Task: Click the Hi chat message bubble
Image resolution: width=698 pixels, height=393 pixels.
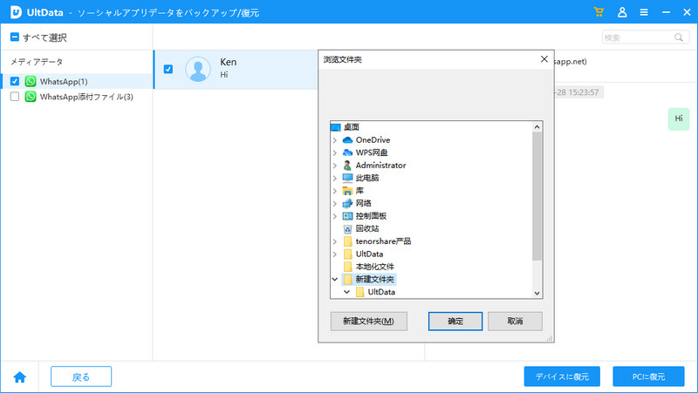Action: click(679, 119)
